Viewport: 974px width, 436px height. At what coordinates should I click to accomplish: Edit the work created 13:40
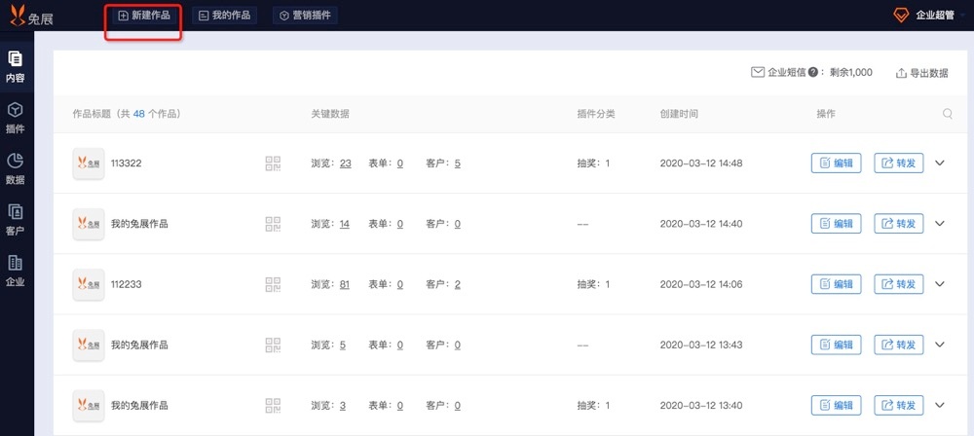[x=836, y=406]
